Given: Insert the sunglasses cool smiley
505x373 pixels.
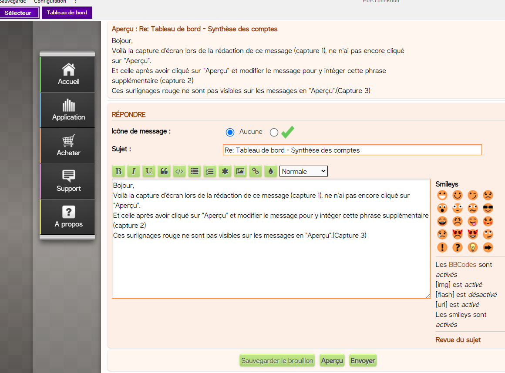Looking at the screenshot, I should [488, 208].
